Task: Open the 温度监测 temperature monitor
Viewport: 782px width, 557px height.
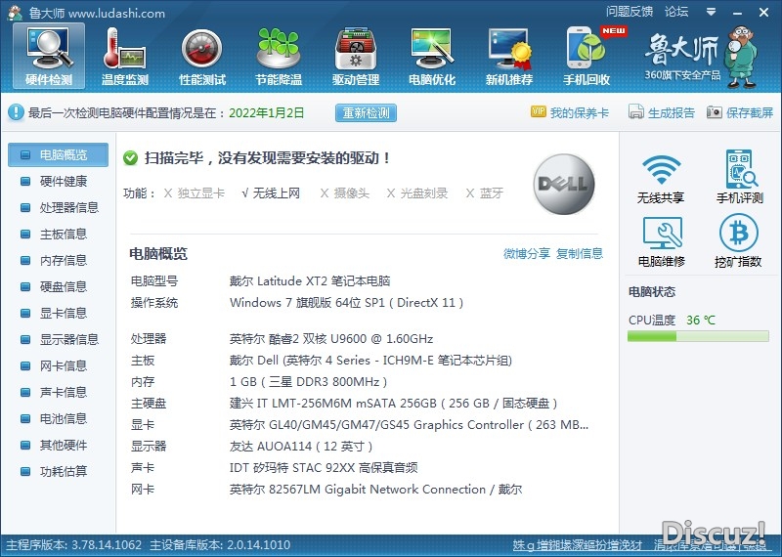Action: pyautogui.click(x=125, y=57)
